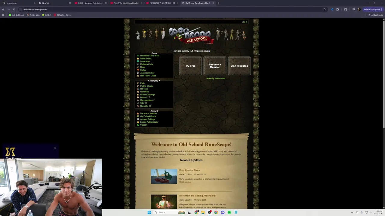Click the padlock icon beside Enable Authenticator
The height and width of the screenshot is (216, 385).
coord(138,122)
